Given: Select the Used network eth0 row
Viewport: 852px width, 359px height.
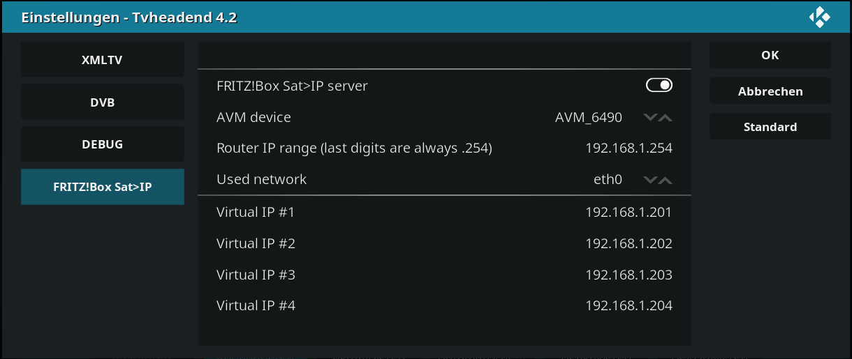Looking at the screenshot, I should pos(445,179).
